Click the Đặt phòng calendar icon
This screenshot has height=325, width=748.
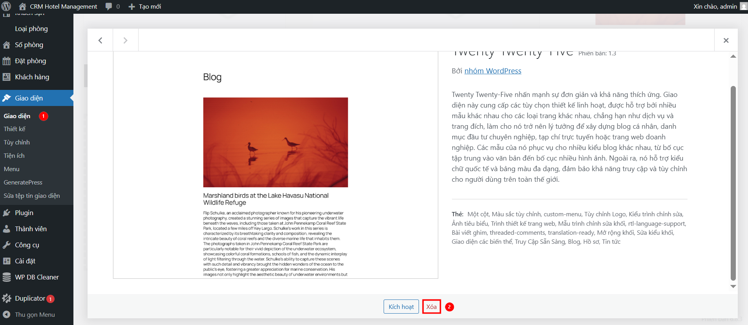pos(7,61)
